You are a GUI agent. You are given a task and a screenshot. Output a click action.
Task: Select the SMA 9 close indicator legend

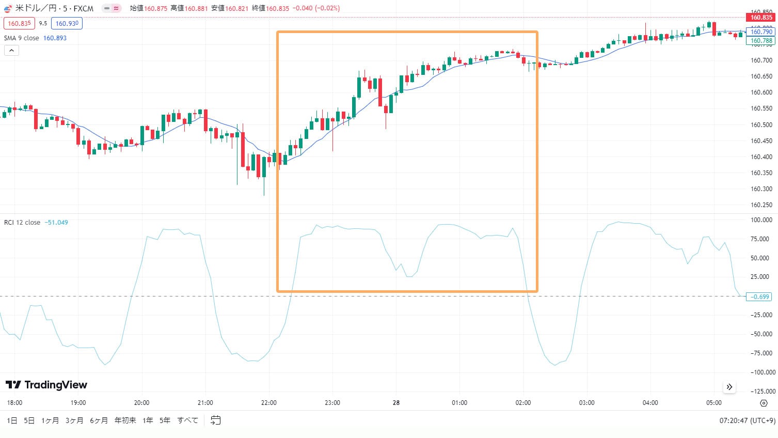point(21,38)
